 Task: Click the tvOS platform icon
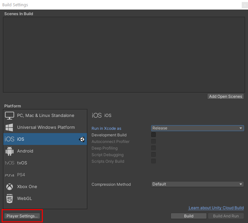pos(10,163)
